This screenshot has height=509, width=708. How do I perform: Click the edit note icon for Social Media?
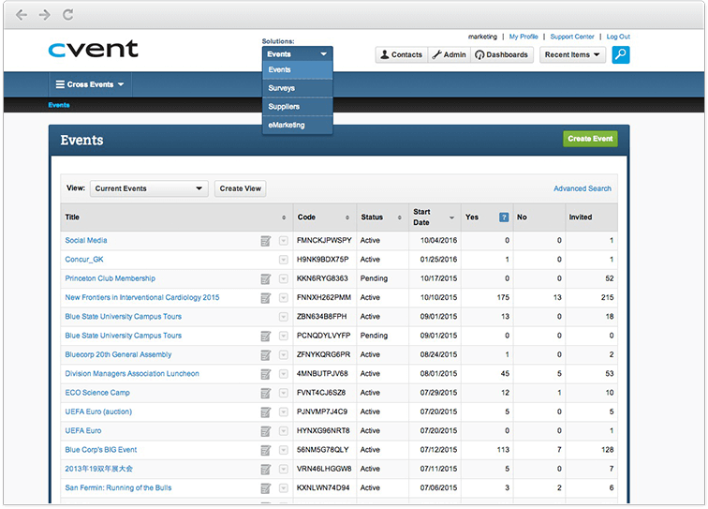[266, 241]
